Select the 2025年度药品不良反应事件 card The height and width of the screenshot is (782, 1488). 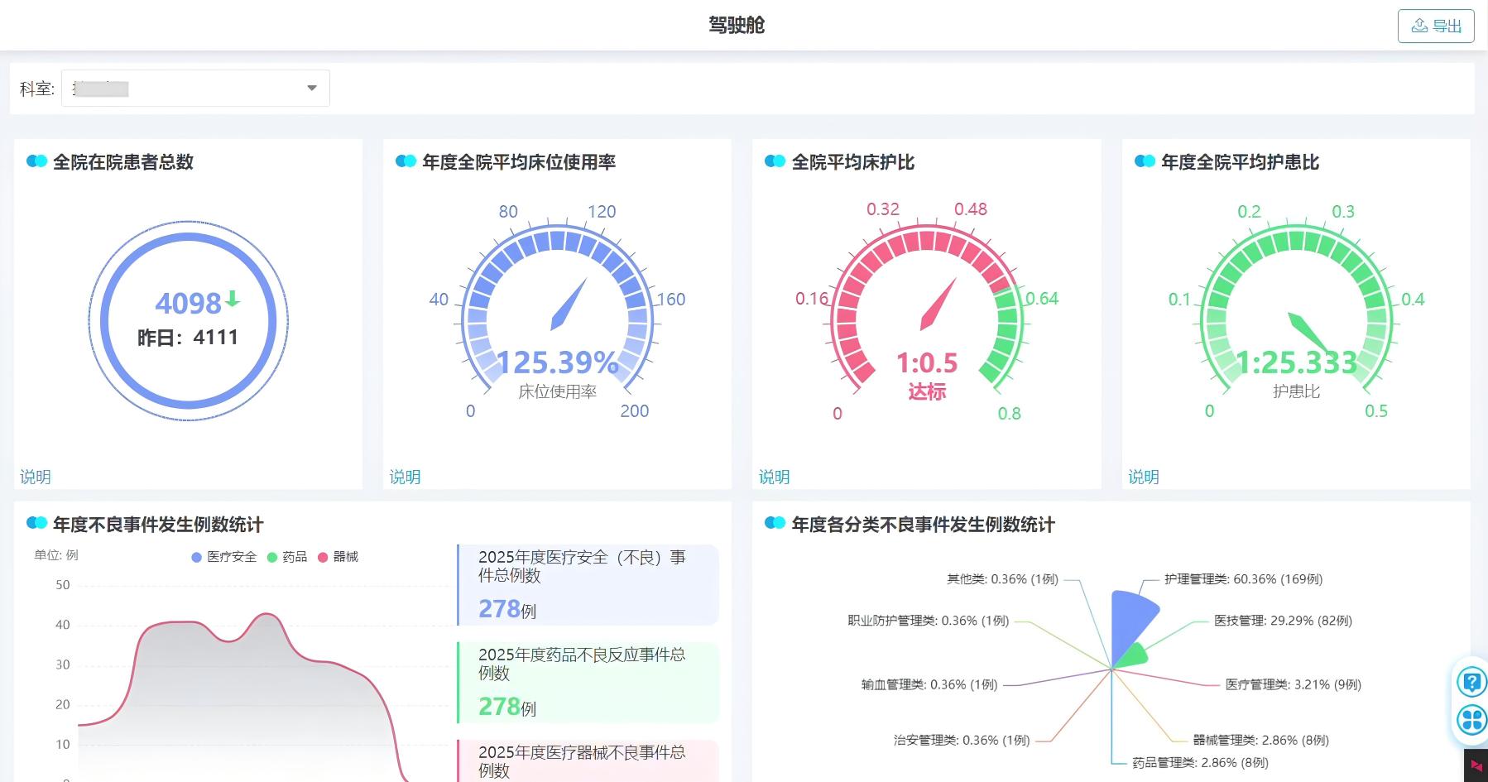pyautogui.click(x=588, y=683)
